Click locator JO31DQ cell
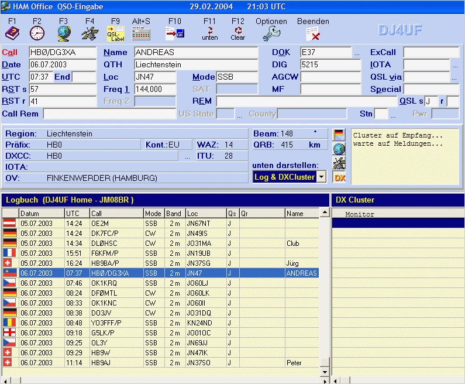The image size is (465, 384). [x=206, y=313]
